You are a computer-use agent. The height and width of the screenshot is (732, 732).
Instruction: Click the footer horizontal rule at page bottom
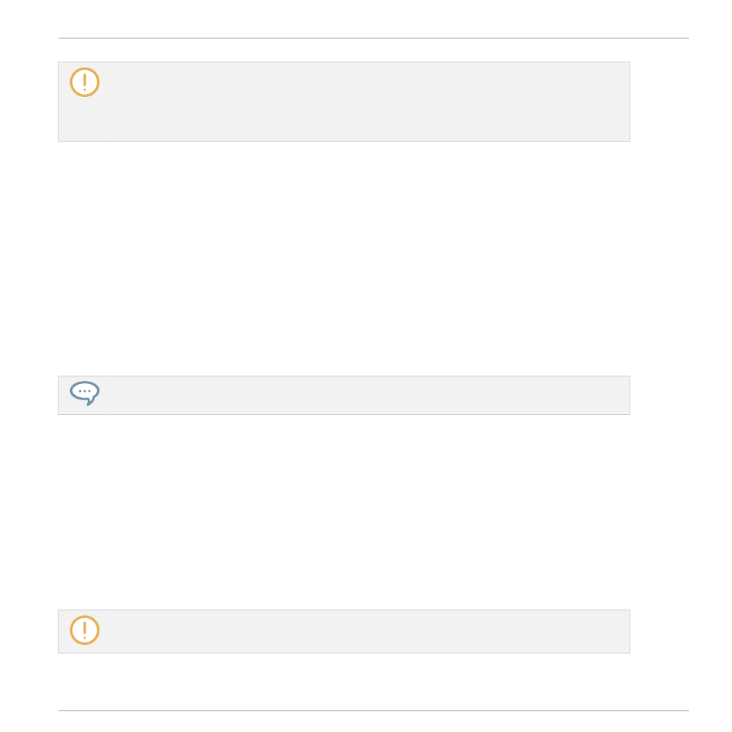pos(374,711)
